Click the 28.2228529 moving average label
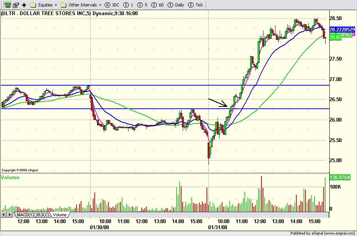Image resolution: width=357 pixels, height=236 pixels. pos(342,30)
